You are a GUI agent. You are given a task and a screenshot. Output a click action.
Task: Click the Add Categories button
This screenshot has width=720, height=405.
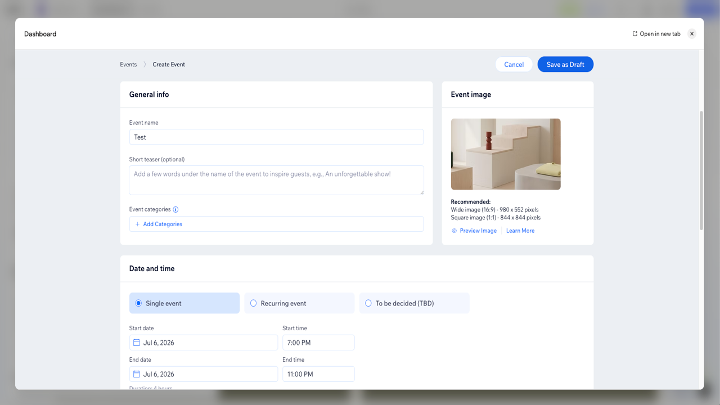[x=276, y=224]
